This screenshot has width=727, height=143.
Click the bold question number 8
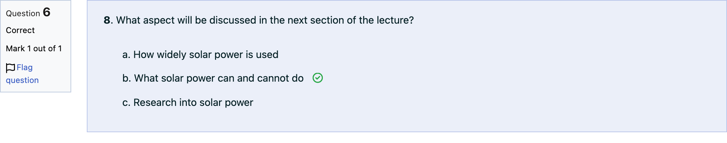107,20
